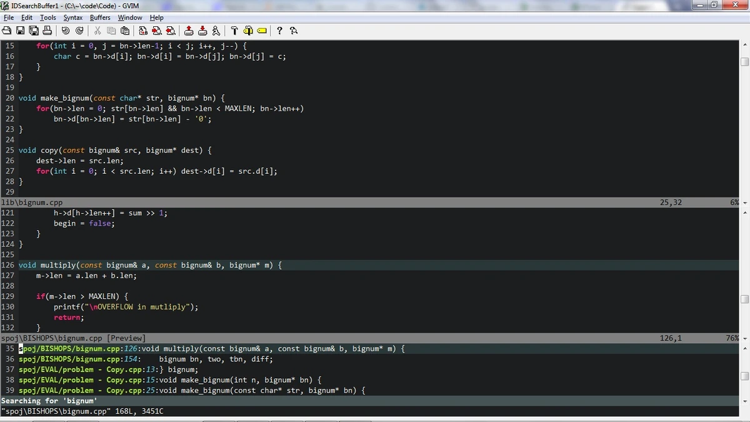Save the current buffer with the Save icon

21,31
